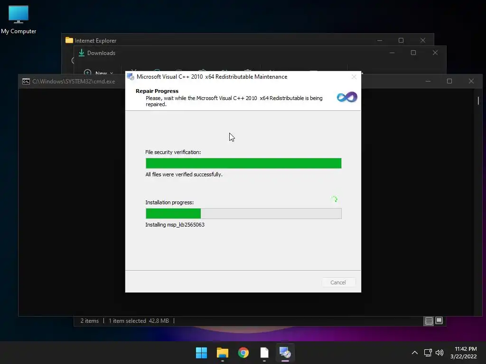Click the Cancel button in repair dialog
Viewport: 486px width, 364px height.
338,282
